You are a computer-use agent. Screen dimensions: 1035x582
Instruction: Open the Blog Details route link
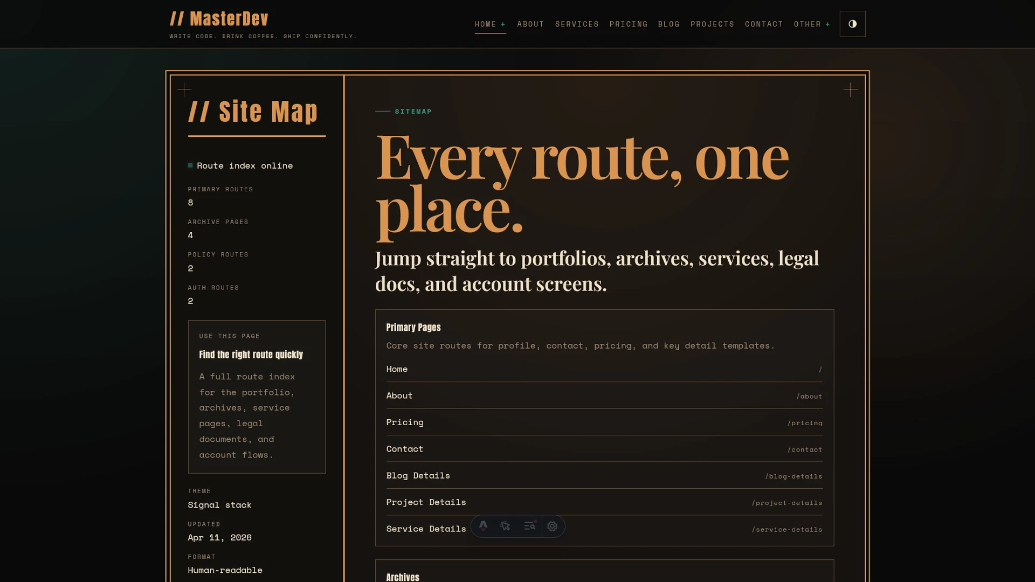(x=604, y=475)
